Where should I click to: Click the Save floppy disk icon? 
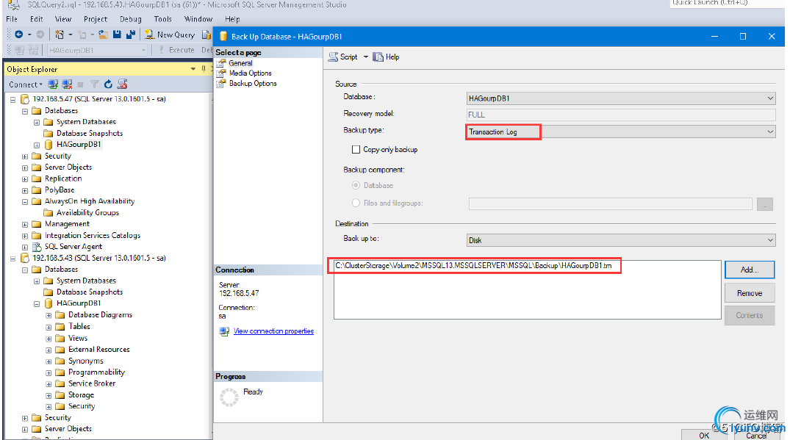tap(117, 35)
